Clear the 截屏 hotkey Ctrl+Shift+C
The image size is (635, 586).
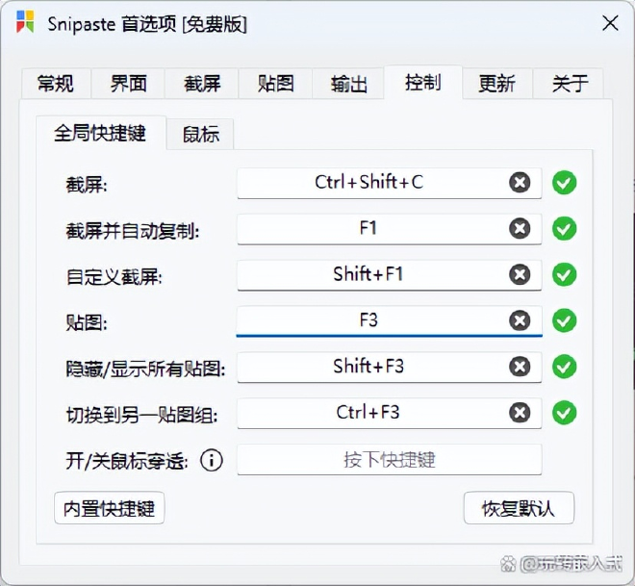tap(520, 182)
